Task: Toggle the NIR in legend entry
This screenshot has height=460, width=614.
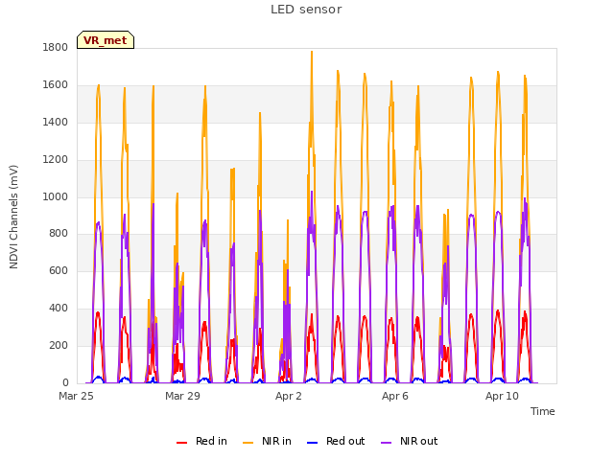Action: (267, 441)
